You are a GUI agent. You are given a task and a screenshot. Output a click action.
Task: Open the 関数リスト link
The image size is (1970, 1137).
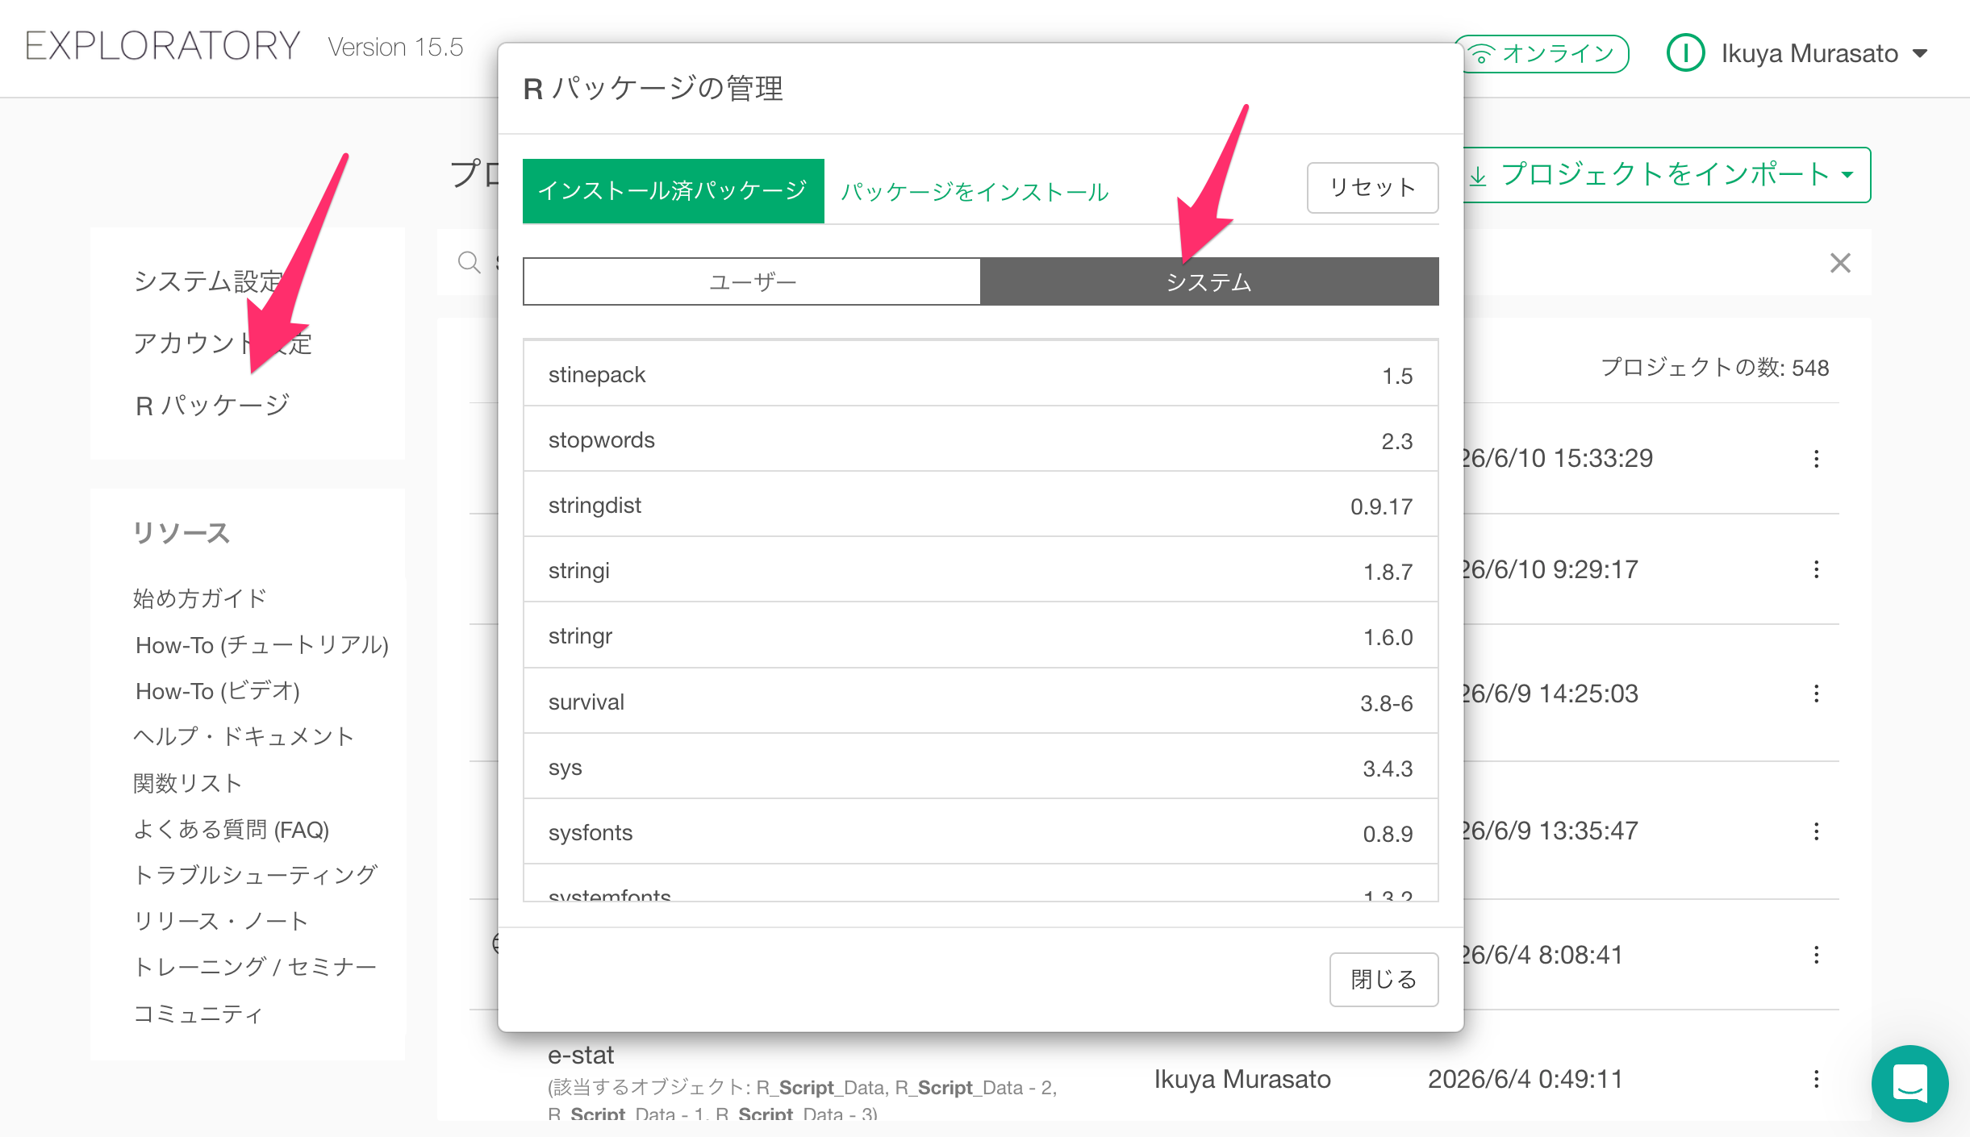[188, 783]
